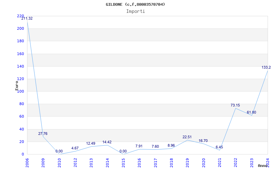Image resolution: width=271 pixels, height=169 pixels.
Task: Select the 16.70 value above 2020
Action: 203,141
